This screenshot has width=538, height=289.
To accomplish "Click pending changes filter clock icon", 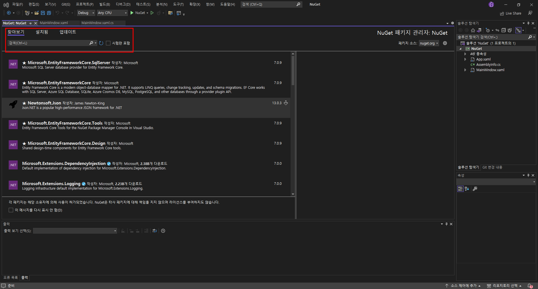I will pyautogui.click(x=488, y=30).
